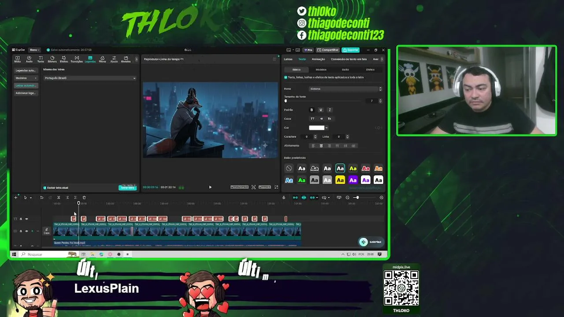Select the Balão sub-tab

coord(345,70)
